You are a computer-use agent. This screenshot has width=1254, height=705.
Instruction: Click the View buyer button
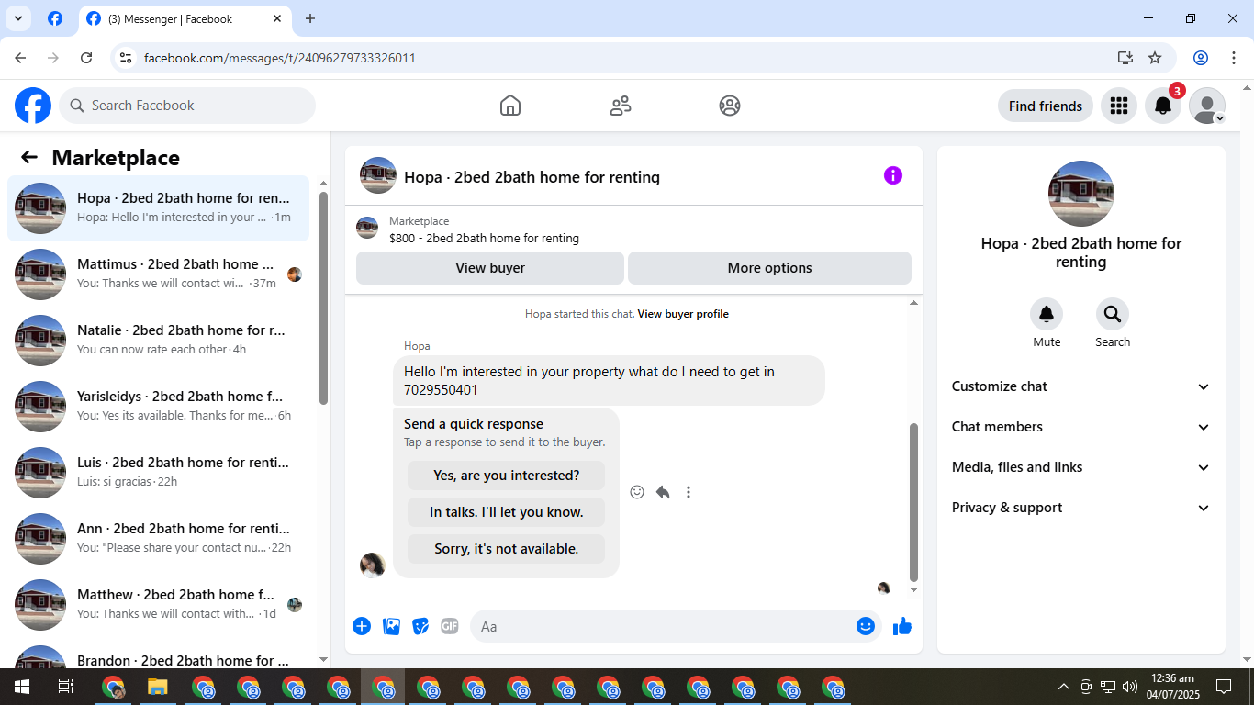pyautogui.click(x=490, y=268)
